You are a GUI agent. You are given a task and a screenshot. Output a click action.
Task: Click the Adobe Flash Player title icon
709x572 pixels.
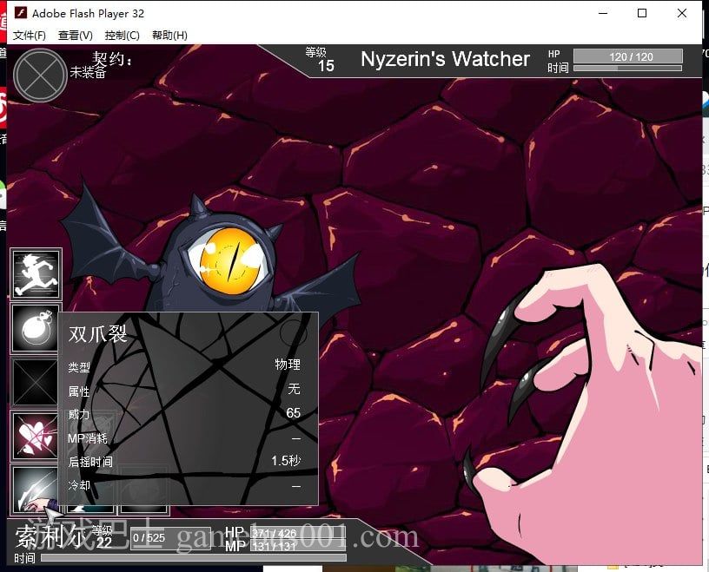click(21, 13)
